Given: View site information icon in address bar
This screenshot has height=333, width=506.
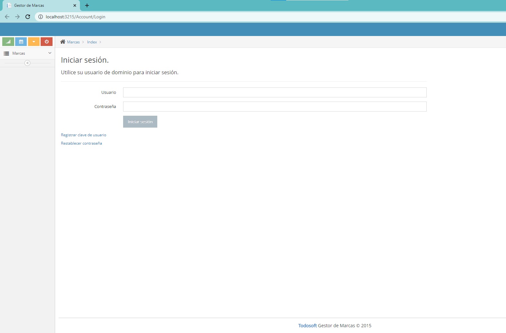Looking at the screenshot, I should click(x=41, y=17).
